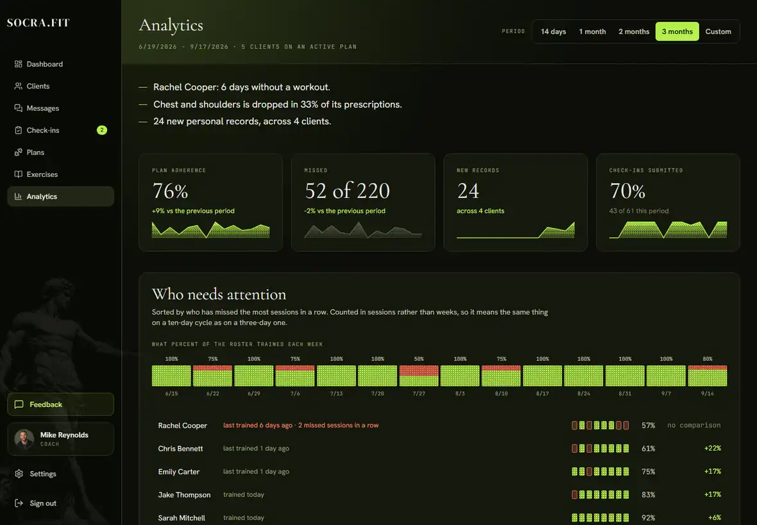Click the Messages chat bubble icon
The image size is (757, 525).
click(19, 108)
